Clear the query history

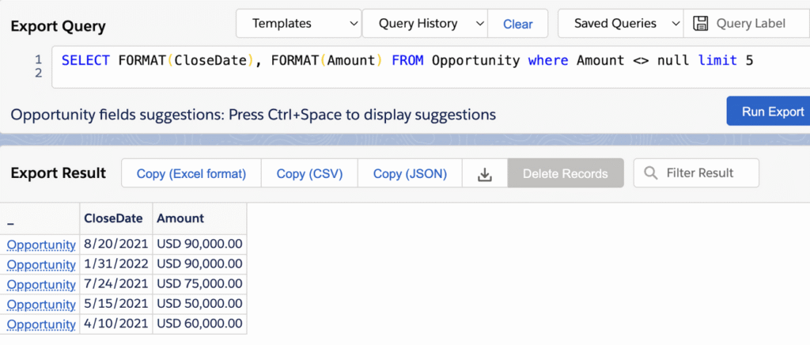(x=517, y=24)
